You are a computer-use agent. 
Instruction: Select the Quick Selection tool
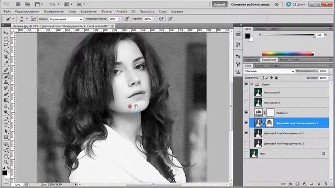tap(6, 51)
